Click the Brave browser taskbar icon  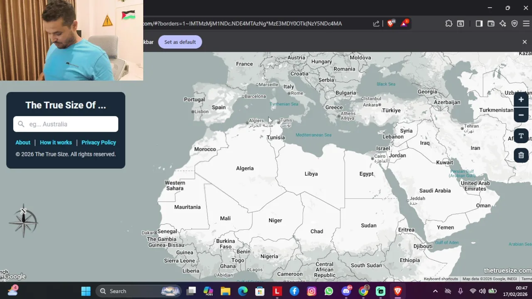click(x=398, y=291)
